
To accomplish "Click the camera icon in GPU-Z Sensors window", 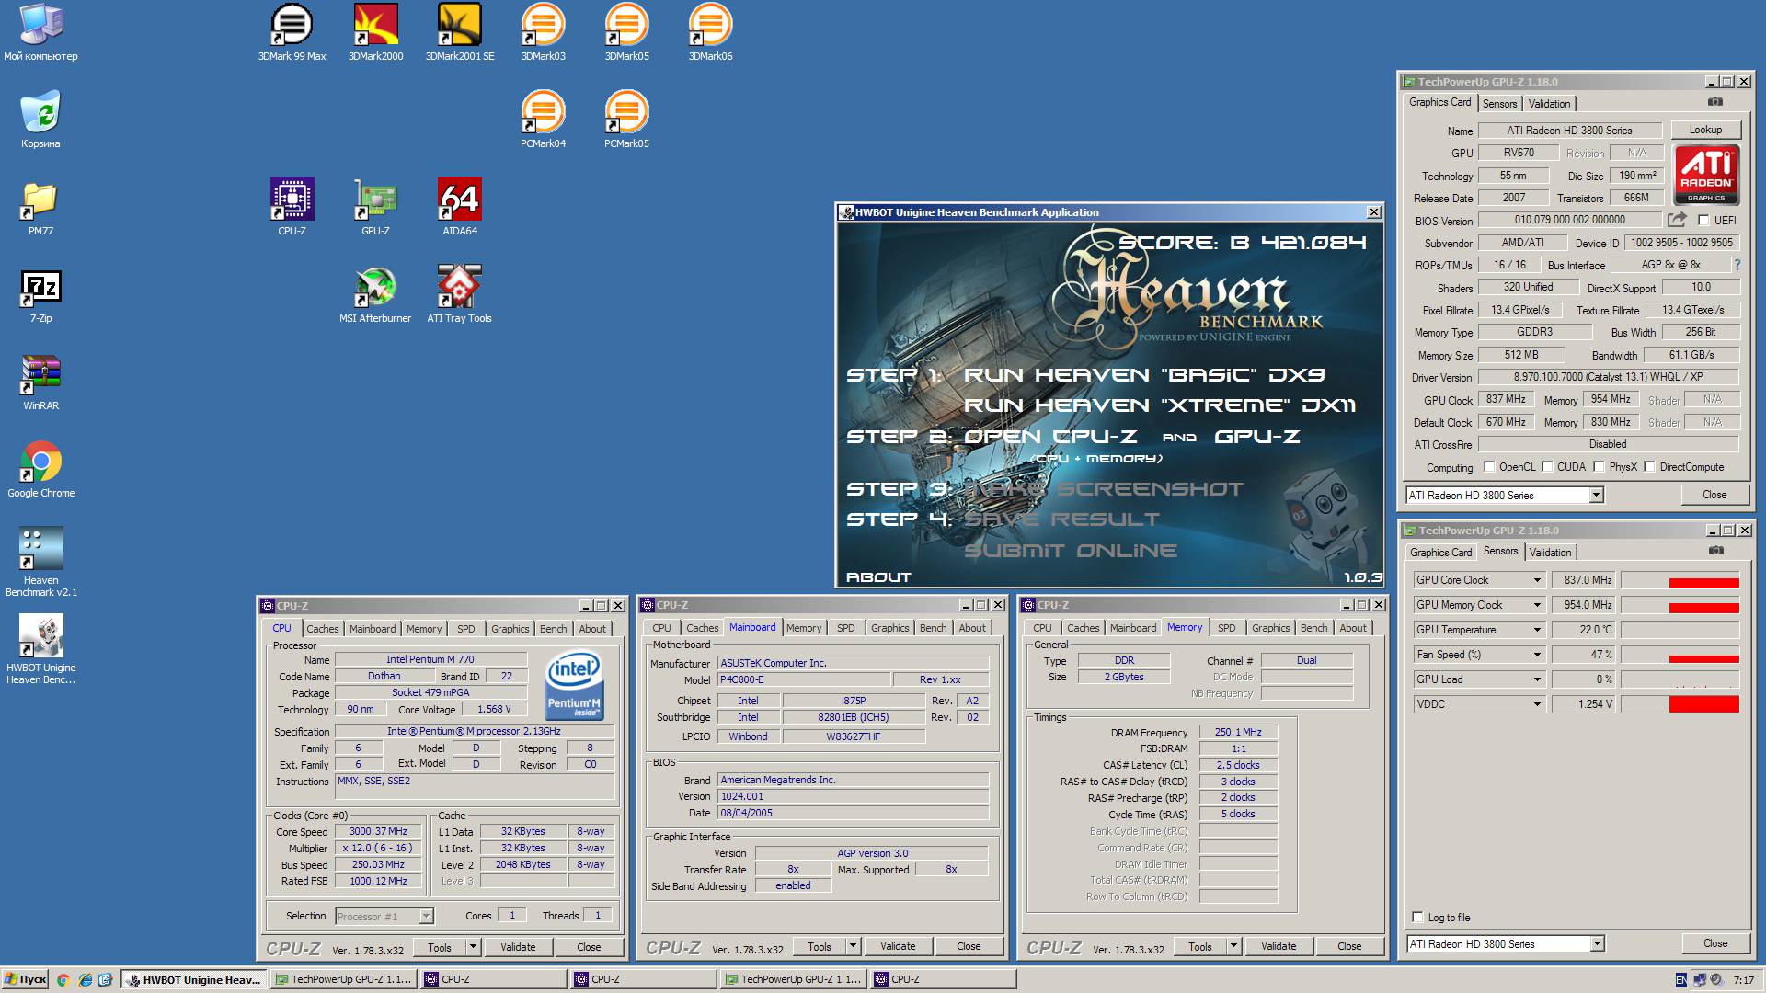I will tap(1715, 551).
